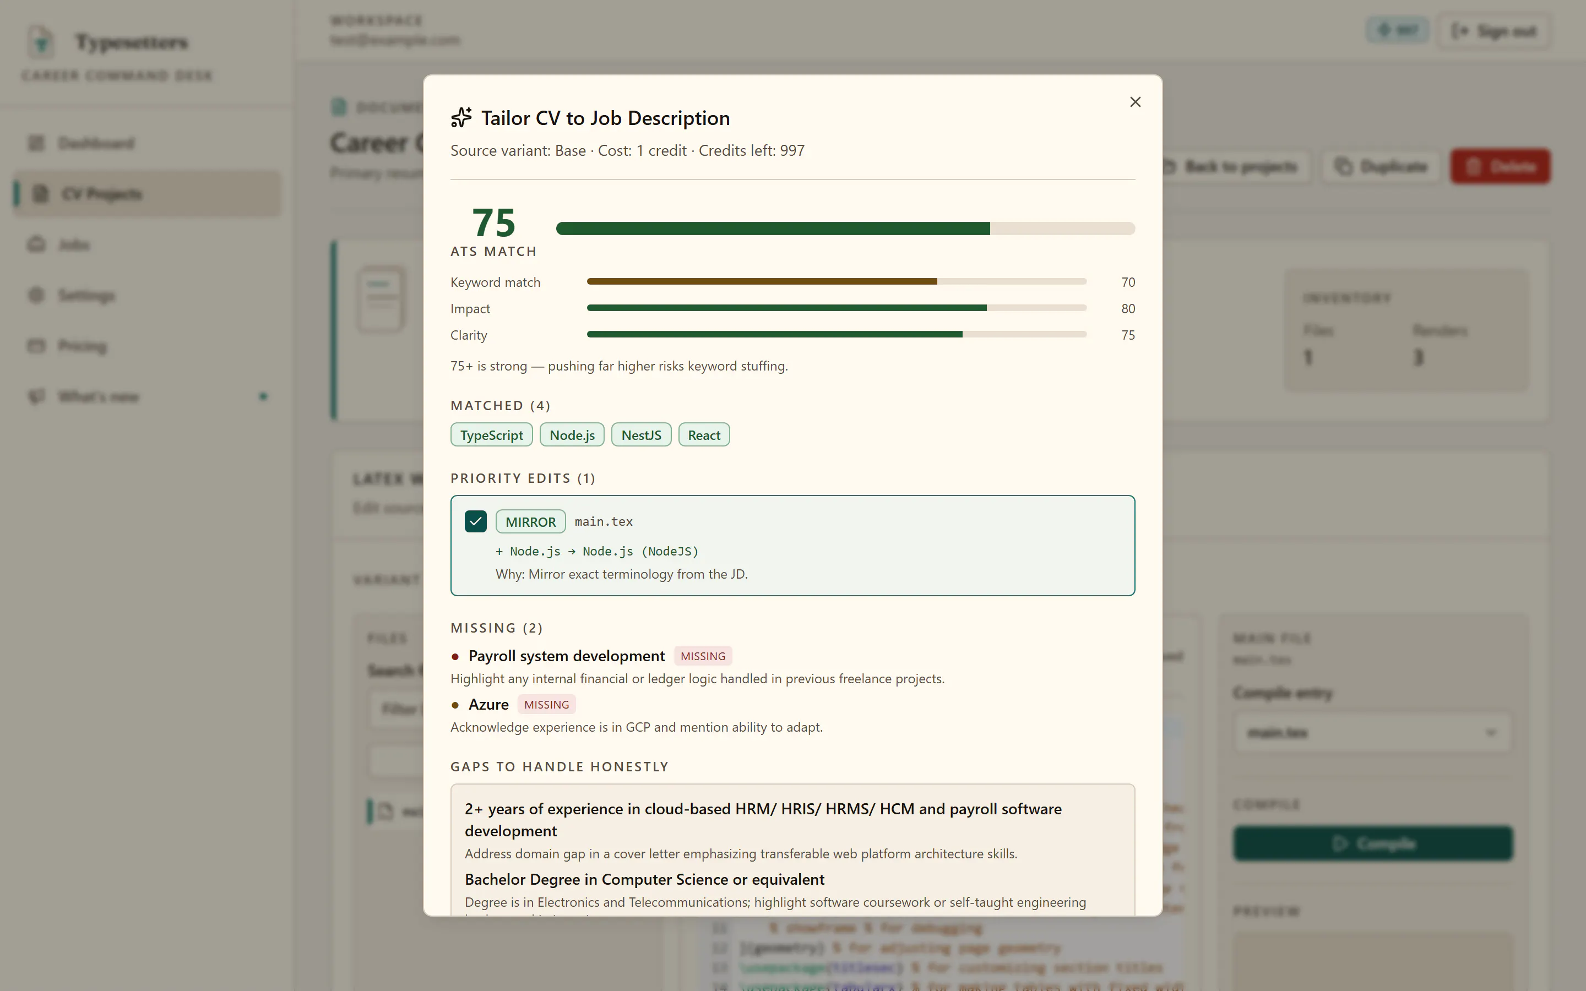
Task: Open Pricing in the sidebar
Action: point(147,345)
